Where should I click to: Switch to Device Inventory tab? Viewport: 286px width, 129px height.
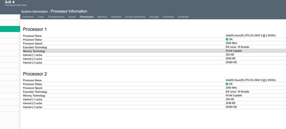[x=135, y=17]
